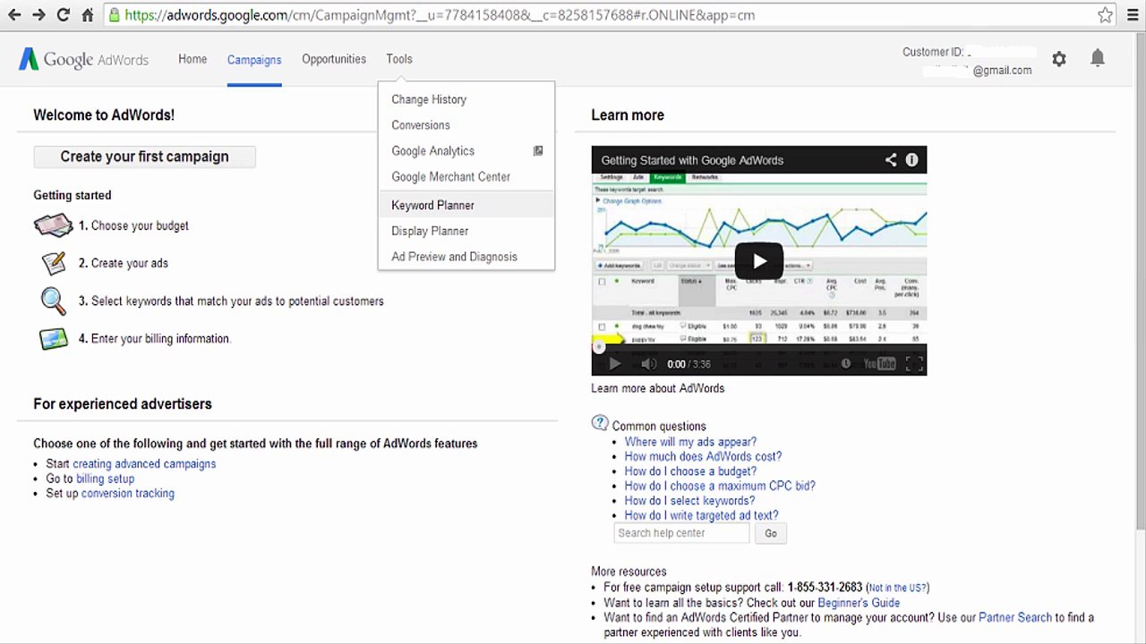Reload the page with the refresh icon
Screen dimensions: 1146x644
tap(63, 15)
